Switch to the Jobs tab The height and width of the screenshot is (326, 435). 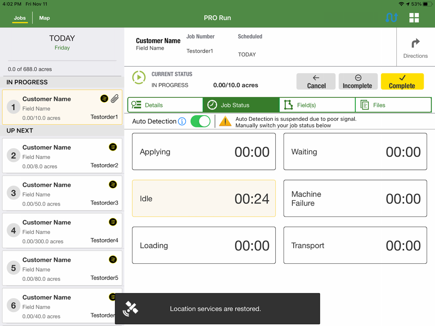(x=20, y=18)
